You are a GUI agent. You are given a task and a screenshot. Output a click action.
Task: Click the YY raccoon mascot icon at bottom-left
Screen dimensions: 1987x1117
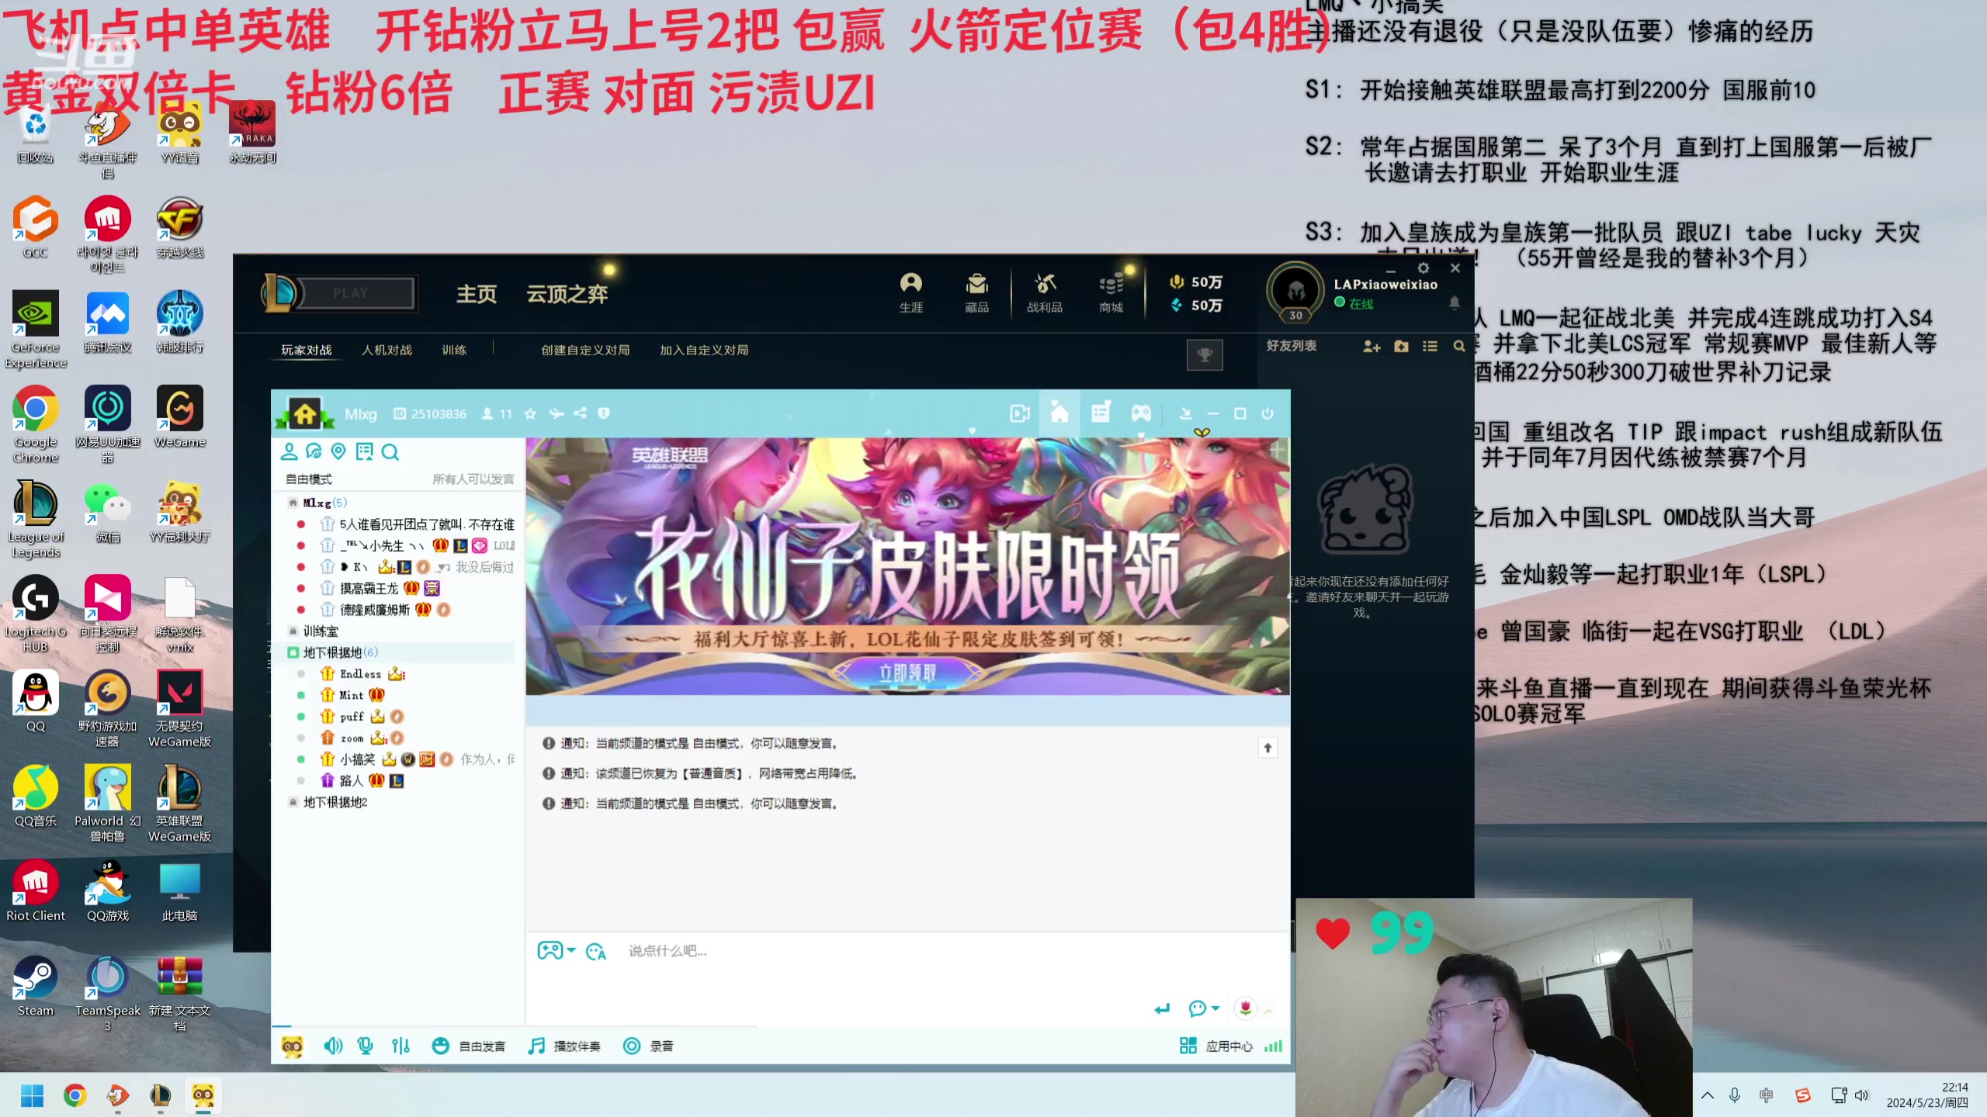point(293,1046)
